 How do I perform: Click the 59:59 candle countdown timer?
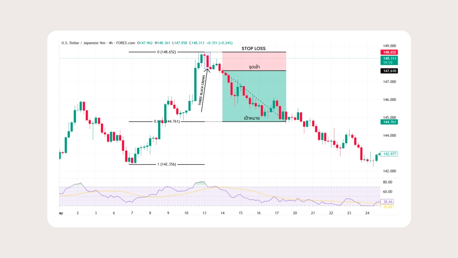click(387, 63)
